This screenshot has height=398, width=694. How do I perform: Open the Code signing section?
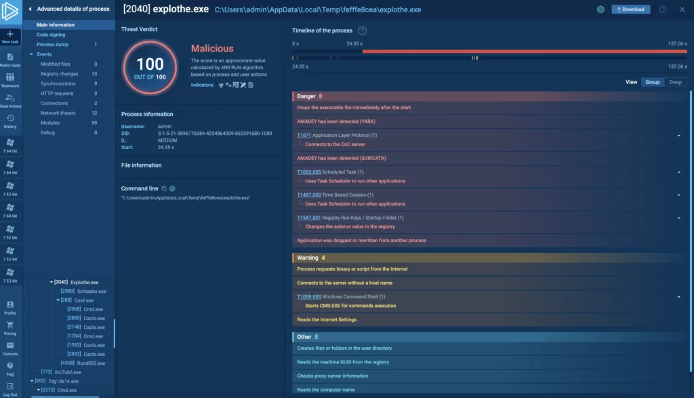click(x=51, y=35)
